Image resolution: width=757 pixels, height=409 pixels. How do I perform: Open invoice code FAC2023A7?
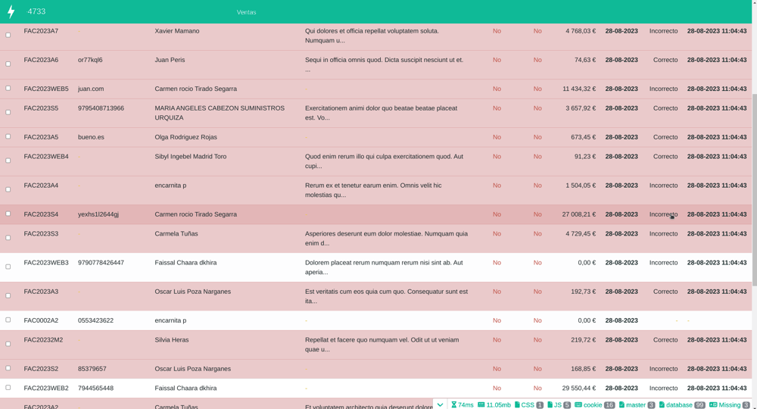[41, 31]
